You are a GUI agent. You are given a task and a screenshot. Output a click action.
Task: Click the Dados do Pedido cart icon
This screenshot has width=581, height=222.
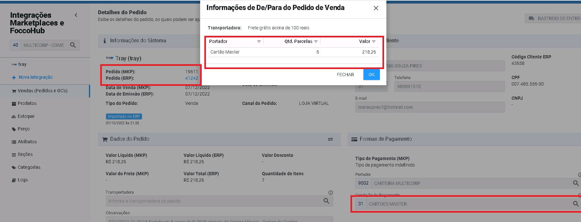(105, 139)
